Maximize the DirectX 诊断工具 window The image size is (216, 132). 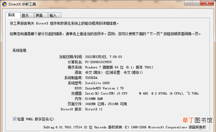196,3
